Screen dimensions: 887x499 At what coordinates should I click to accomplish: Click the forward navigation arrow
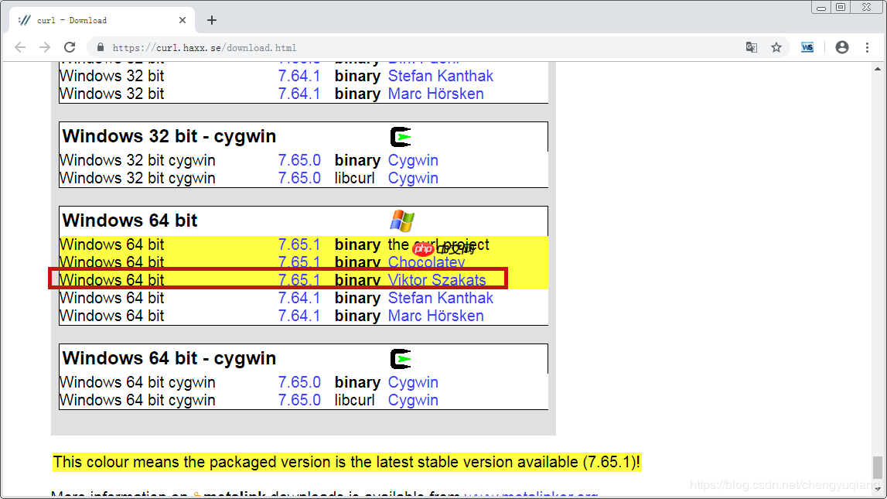45,47
